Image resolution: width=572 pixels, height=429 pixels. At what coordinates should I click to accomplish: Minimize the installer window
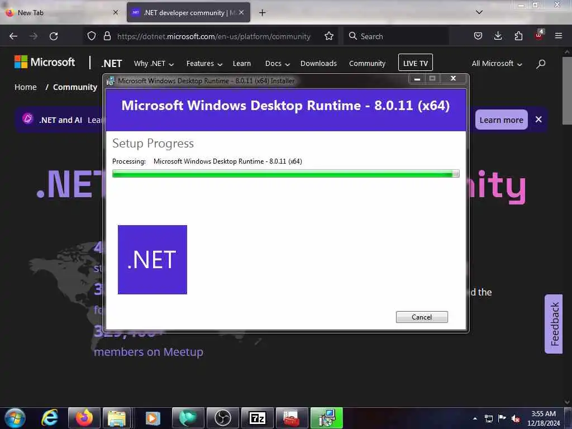[x=417, y=78]
